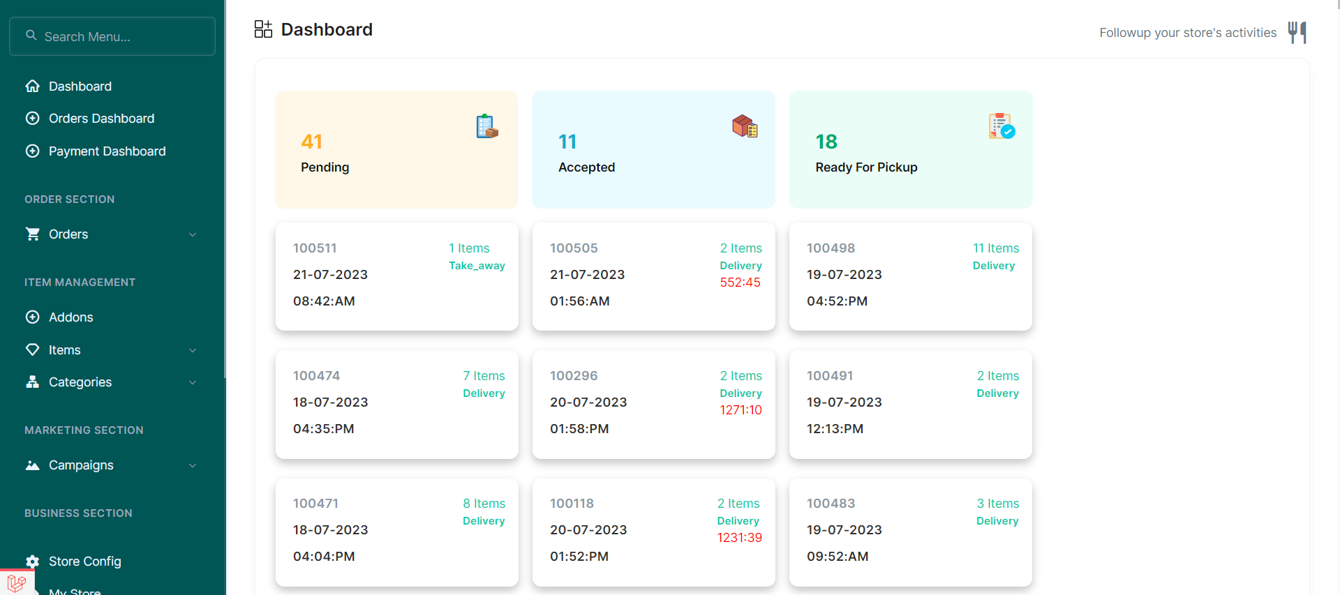The image size is (1340, 595).
Task: Open the Addons menu item
Action: click(x=70, y=317)
